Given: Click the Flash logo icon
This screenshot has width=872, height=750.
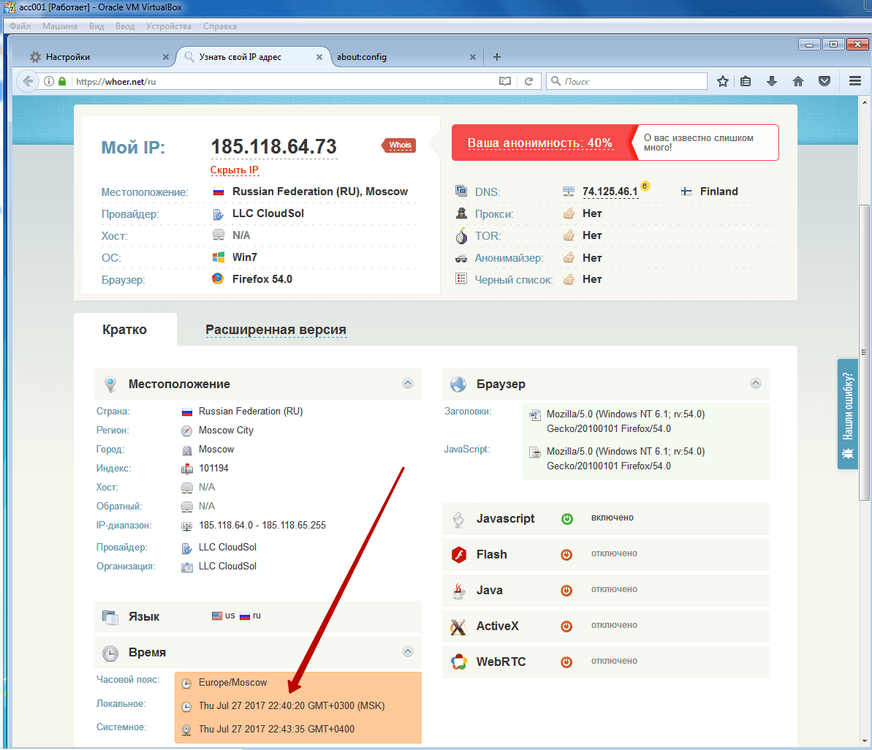Looking at the screenshot, I should (459, 554).
